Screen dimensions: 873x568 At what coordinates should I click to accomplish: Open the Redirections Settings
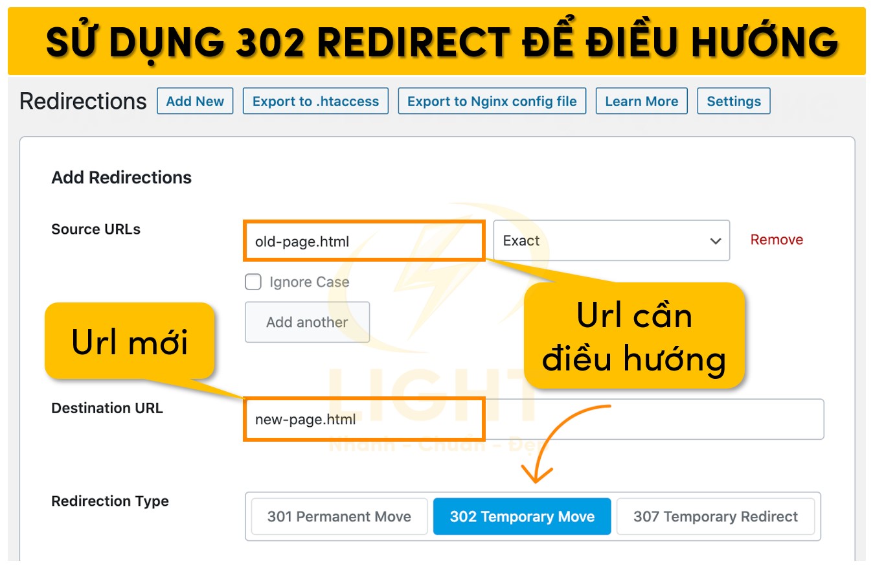[733, 102]
